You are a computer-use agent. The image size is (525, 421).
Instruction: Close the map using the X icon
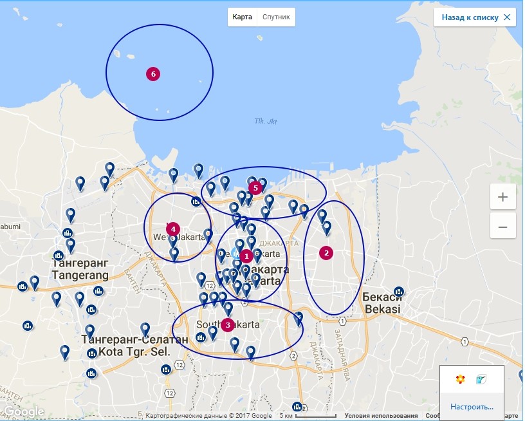click(x=508, y=17)
